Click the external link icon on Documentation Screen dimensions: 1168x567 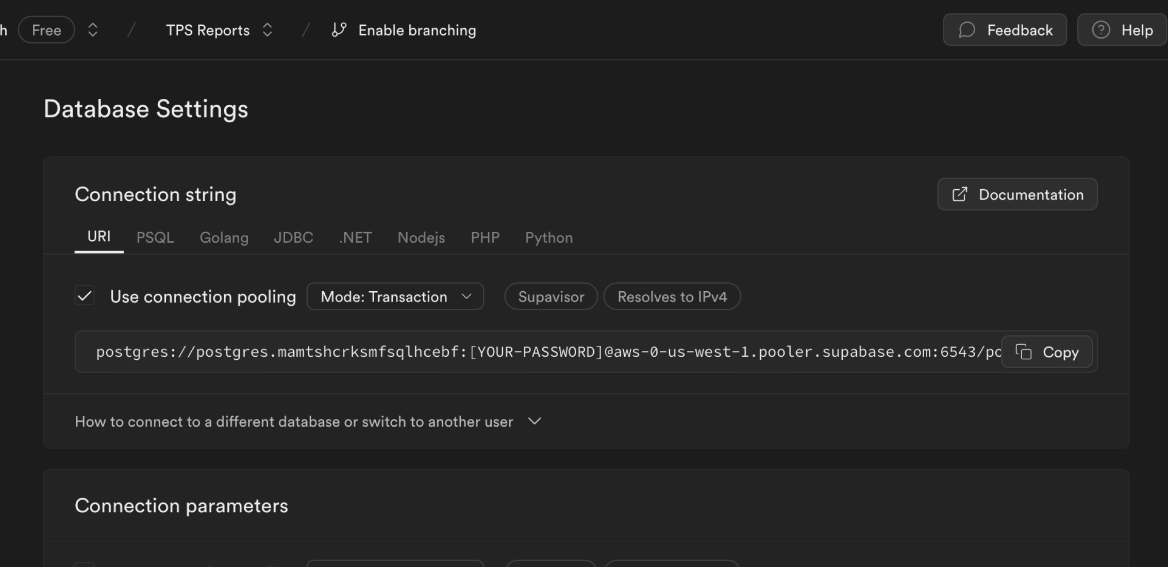tap(960, 194)
